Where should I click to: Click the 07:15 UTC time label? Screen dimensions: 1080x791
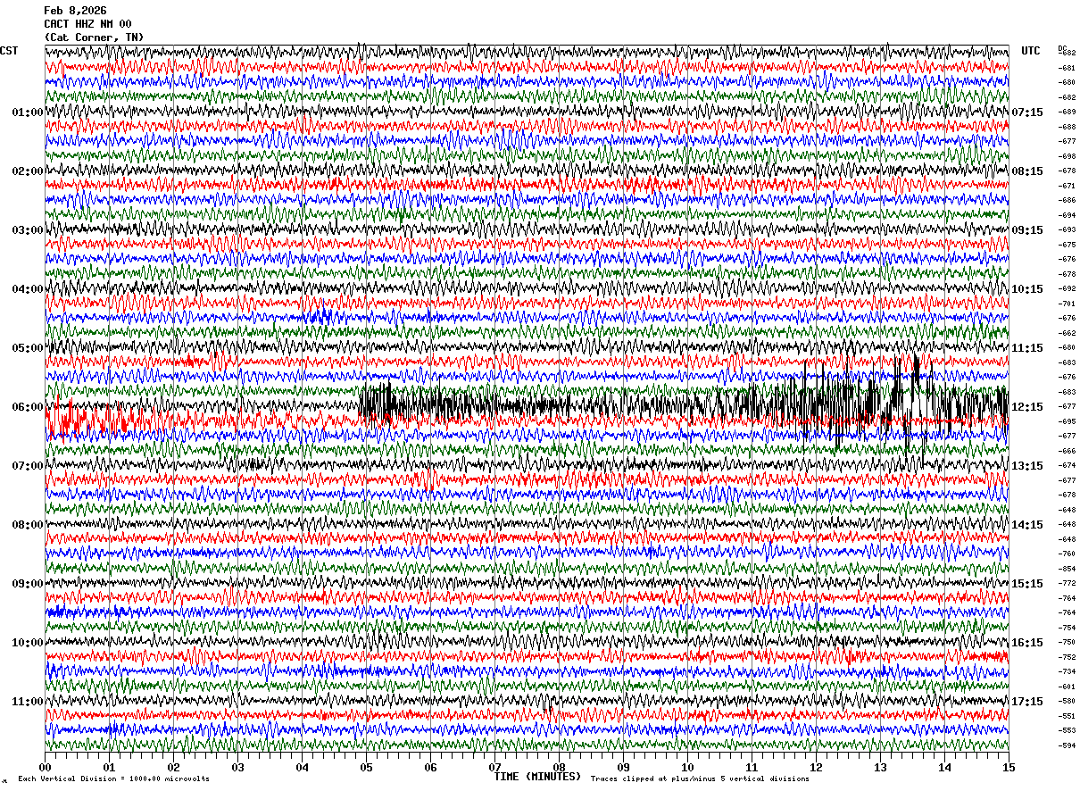pos(1027,112)
